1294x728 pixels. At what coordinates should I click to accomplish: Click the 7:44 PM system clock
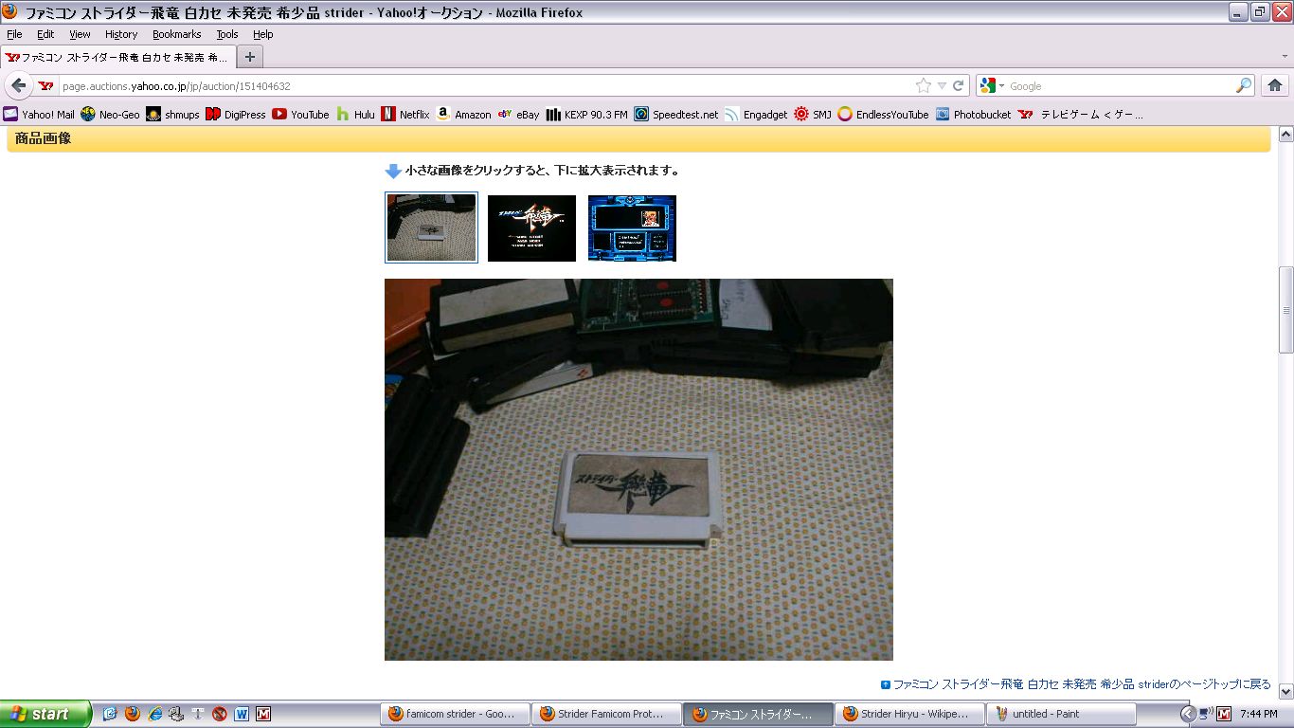pos(1259,714)
